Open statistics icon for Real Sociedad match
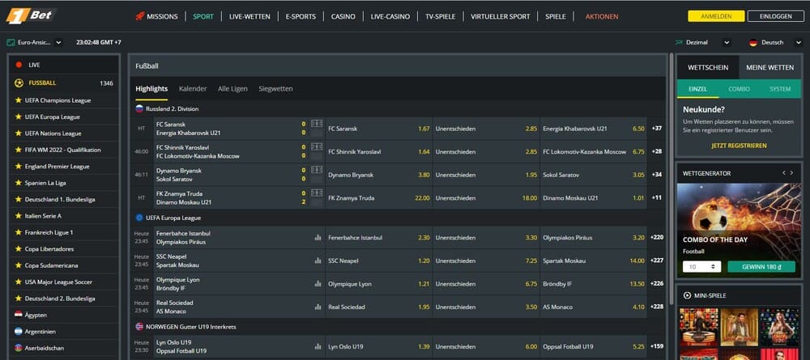This screenshot has height=360, width=810. 318,307
